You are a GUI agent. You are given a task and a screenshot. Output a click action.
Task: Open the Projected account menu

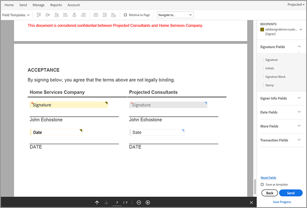(x=296, y=5)
